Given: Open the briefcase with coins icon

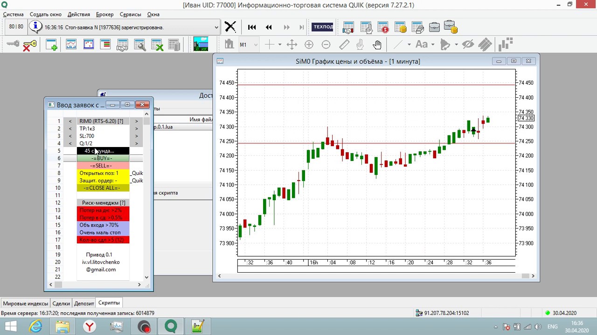Looking at the screenshot, I should pos(450,27).
